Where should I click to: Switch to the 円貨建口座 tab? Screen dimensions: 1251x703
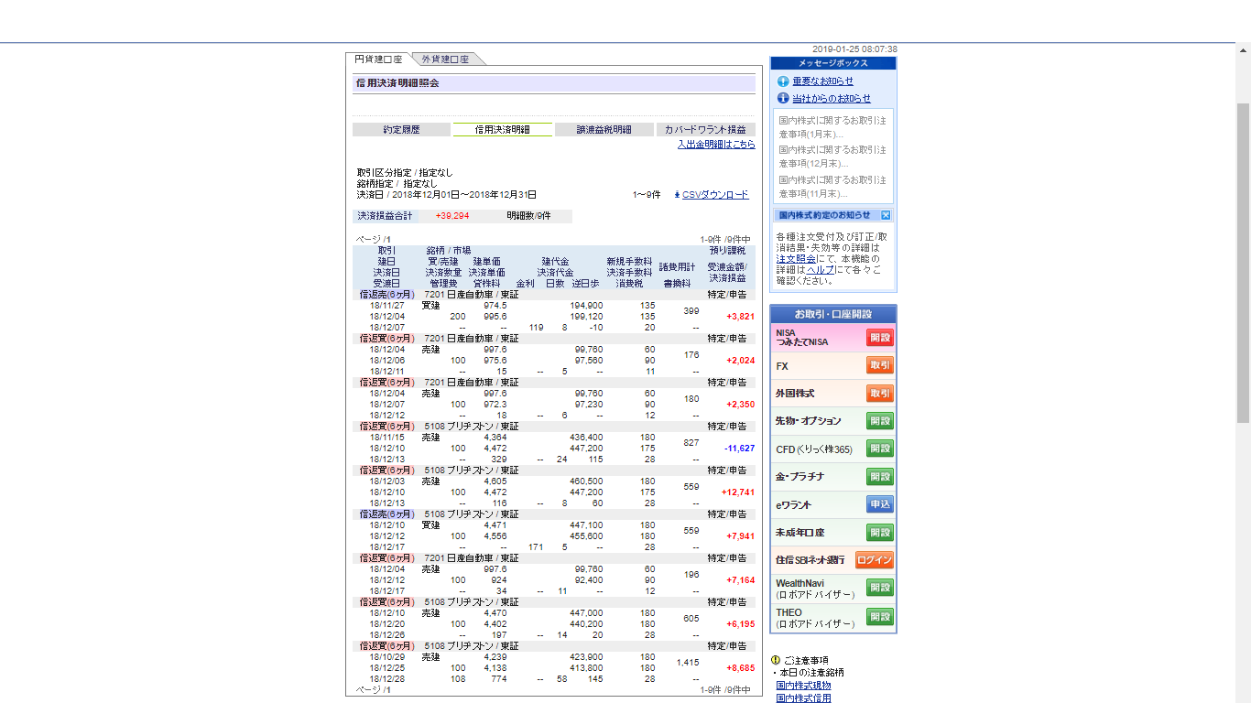tap(378, 59)
